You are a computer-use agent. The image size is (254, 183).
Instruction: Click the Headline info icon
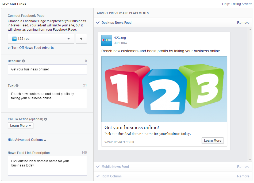[23, 61]
